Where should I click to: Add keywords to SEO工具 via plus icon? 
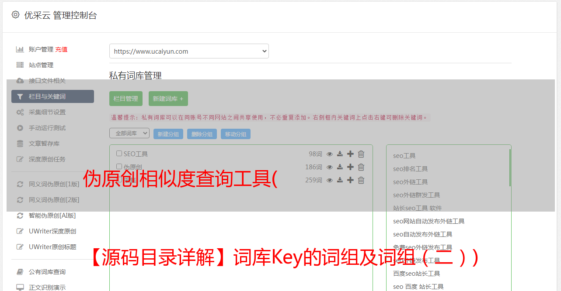click(x=350, y=154)
